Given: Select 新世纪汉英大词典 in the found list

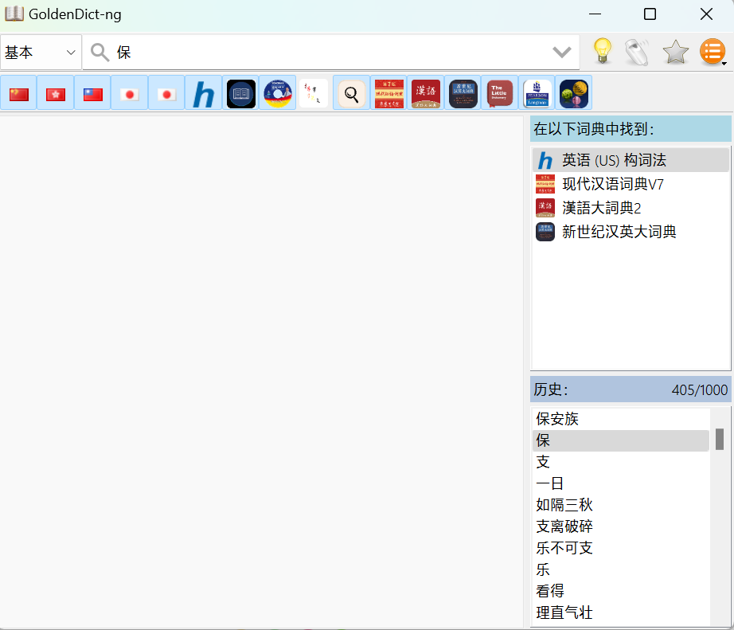Looking at the screenshot, I should 631,232.
